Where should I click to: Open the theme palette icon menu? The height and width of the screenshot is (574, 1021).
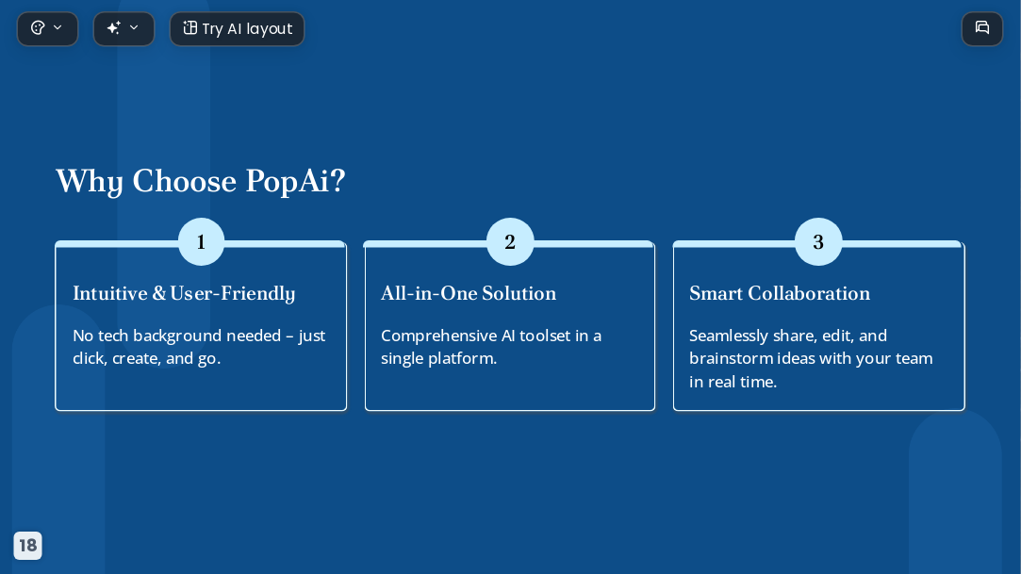pyautogui.click(x=38, y=28)
